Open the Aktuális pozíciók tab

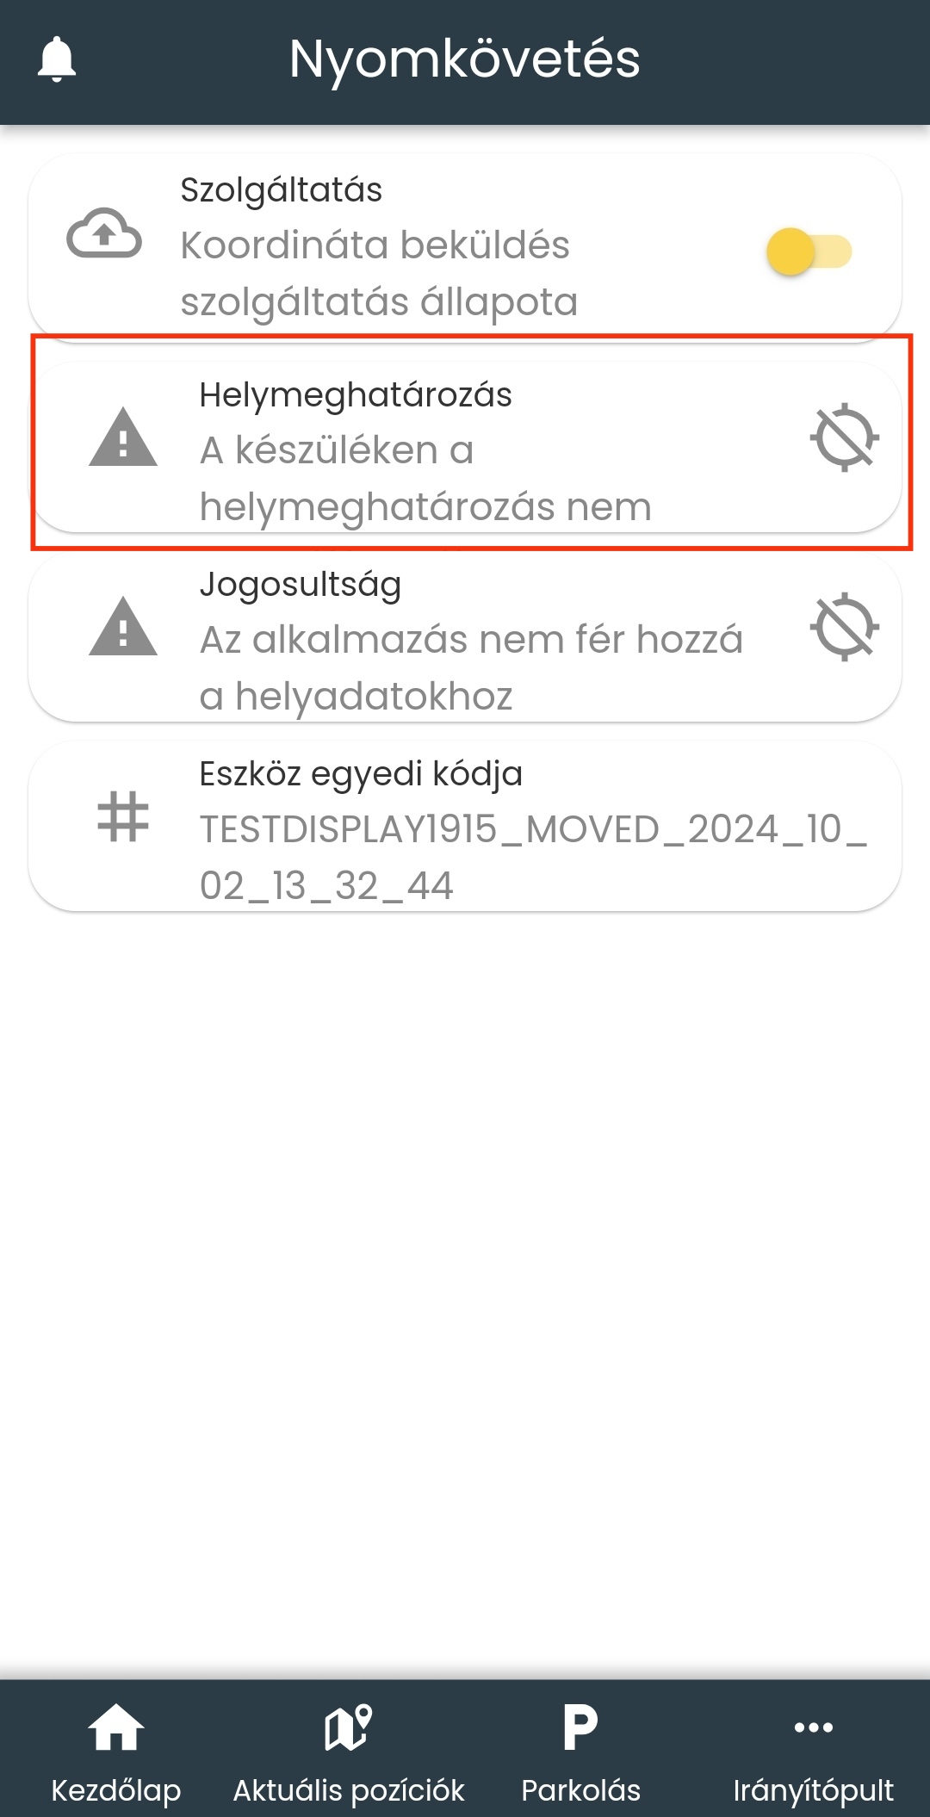tap(349, 1748)
